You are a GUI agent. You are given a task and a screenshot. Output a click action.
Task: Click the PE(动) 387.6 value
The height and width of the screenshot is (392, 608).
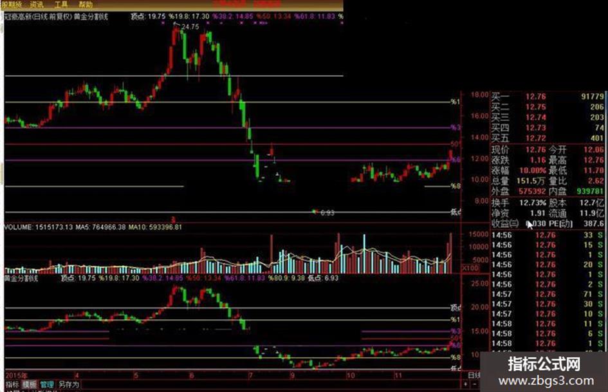click(595, 223)
